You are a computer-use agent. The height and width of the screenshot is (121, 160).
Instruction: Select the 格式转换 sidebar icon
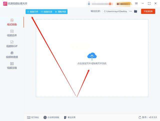click(x=12, y=20)
